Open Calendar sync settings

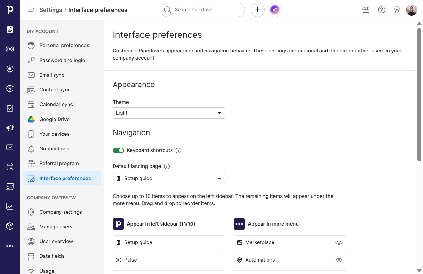(x=62, y=105)
